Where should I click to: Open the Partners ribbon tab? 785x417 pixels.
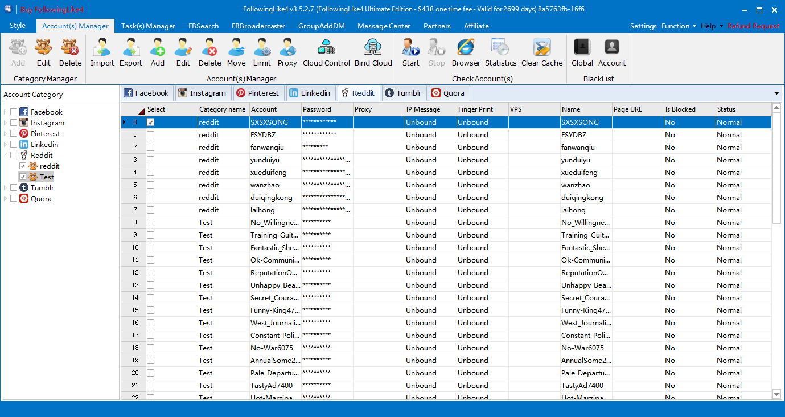(437, 26)
